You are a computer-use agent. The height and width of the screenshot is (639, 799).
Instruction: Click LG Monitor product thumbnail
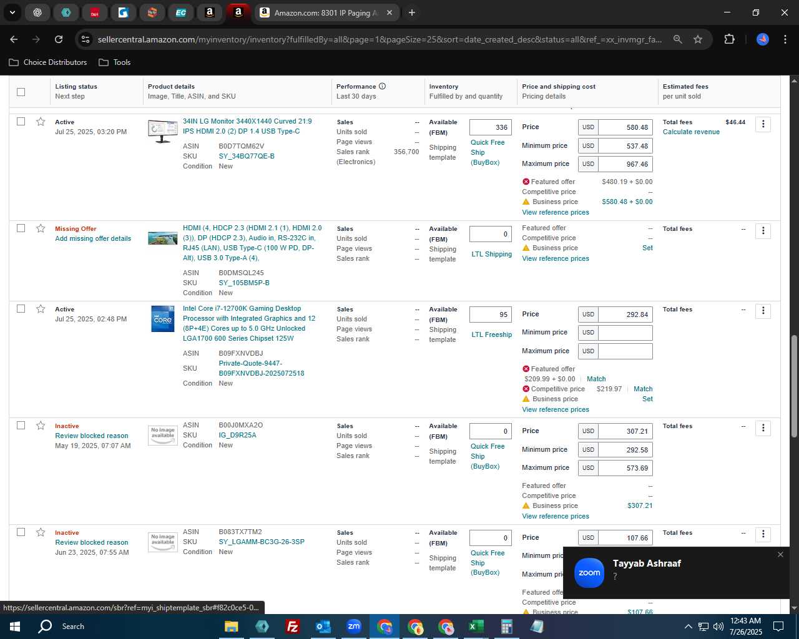tap(163, 132)
